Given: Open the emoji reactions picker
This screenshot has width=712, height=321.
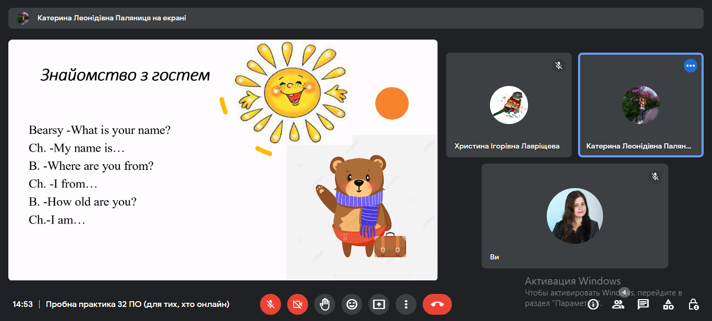Looking at the screenshot, I should coord(352,304).
